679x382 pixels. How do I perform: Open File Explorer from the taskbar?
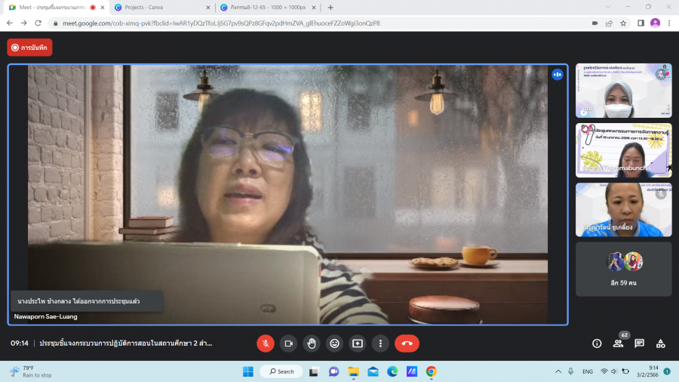(353, 371)
